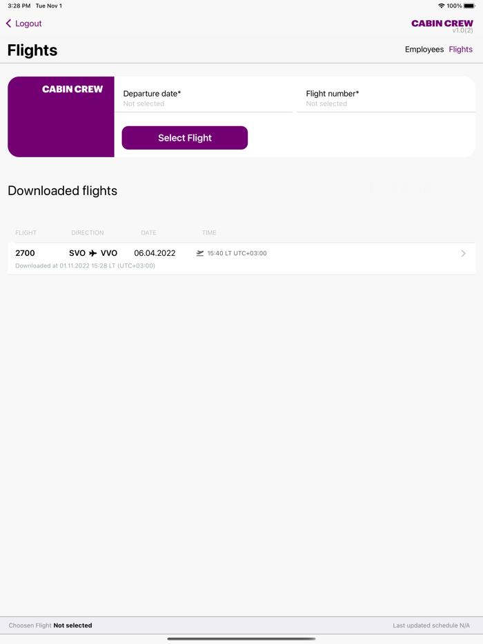Screen dimensions: 483x644
Task: Click the v1.0(2) version label under the logo
Action: [x=463, y=30]
